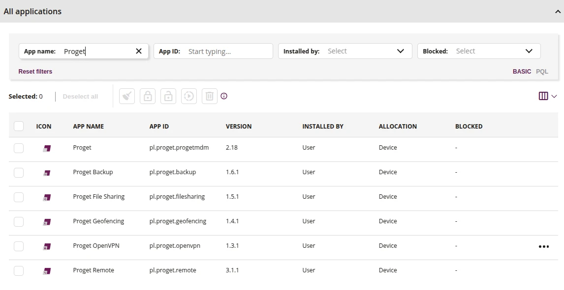
Task: Click the broom clear-data icon
Action: click(x=127, y=96)
